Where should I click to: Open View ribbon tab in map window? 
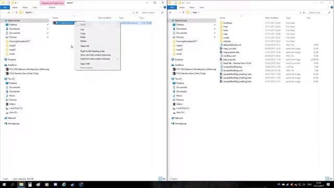(x=202, y=7)
